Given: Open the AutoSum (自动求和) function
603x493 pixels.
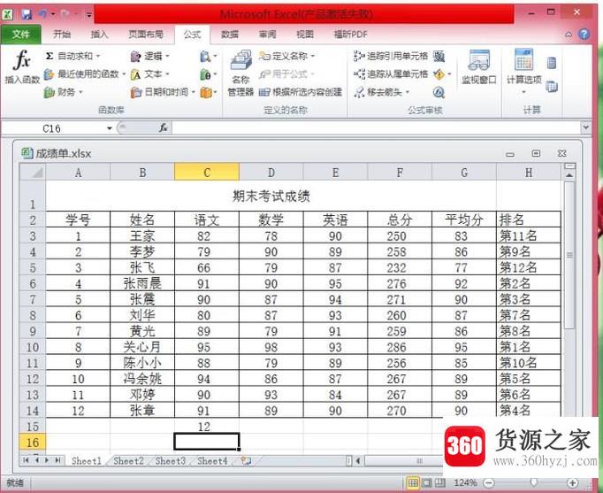Looking at the screenshot, I should (x=73, y=56).
